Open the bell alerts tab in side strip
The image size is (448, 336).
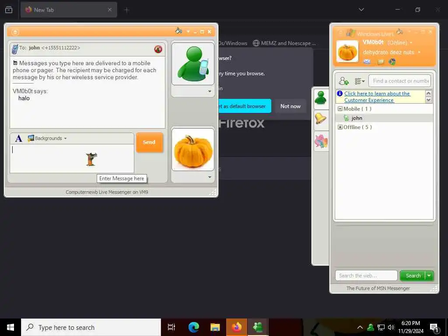click(x=321, y=119)
